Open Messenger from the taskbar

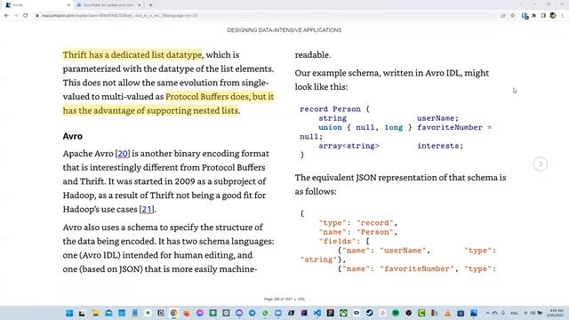click(x=200, y=313)
